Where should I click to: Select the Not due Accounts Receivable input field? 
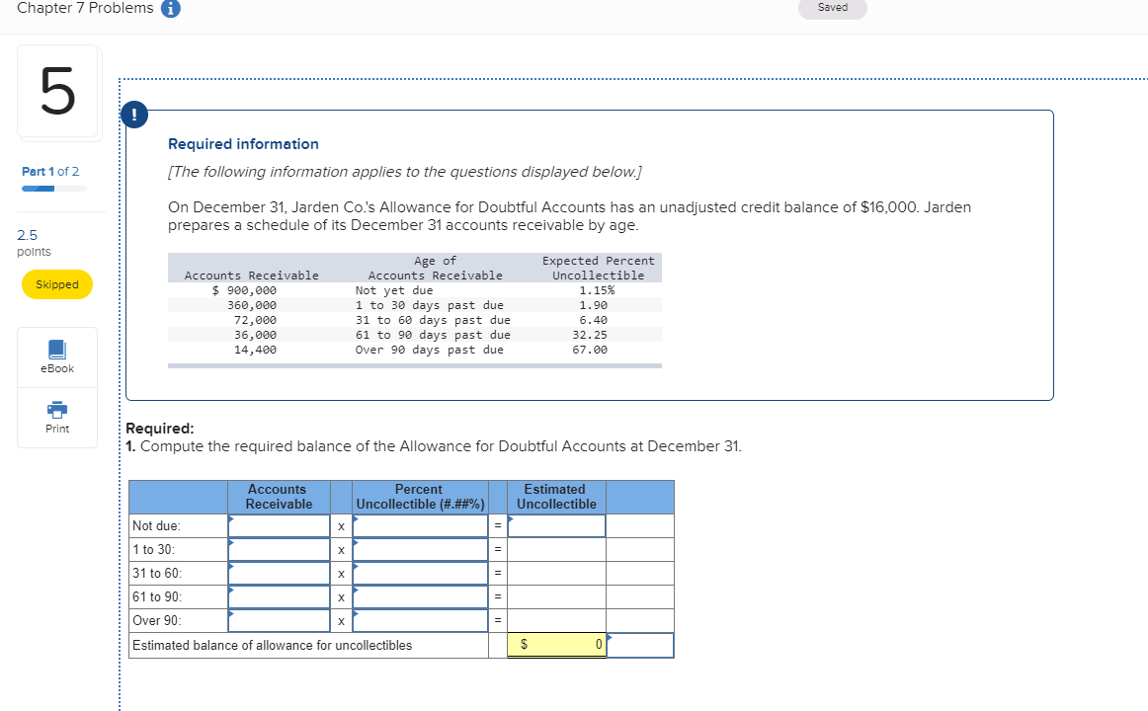(278, 525)
